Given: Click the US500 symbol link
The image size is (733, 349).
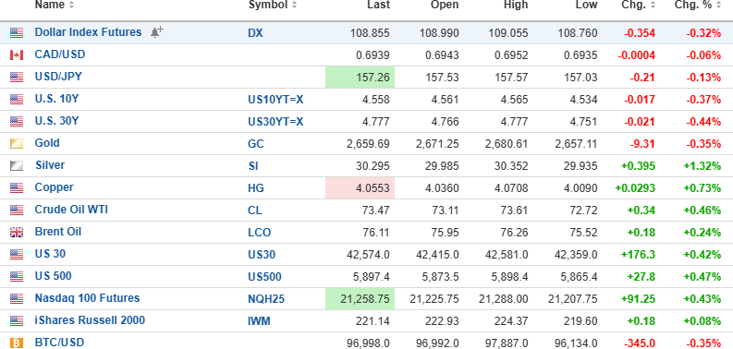Looking at the screenshot, I should coord(264,277).
